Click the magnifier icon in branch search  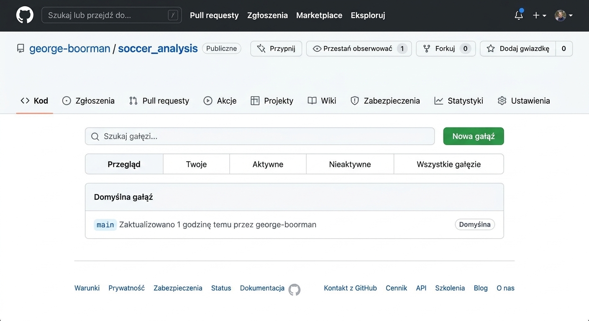coord(95,137)
